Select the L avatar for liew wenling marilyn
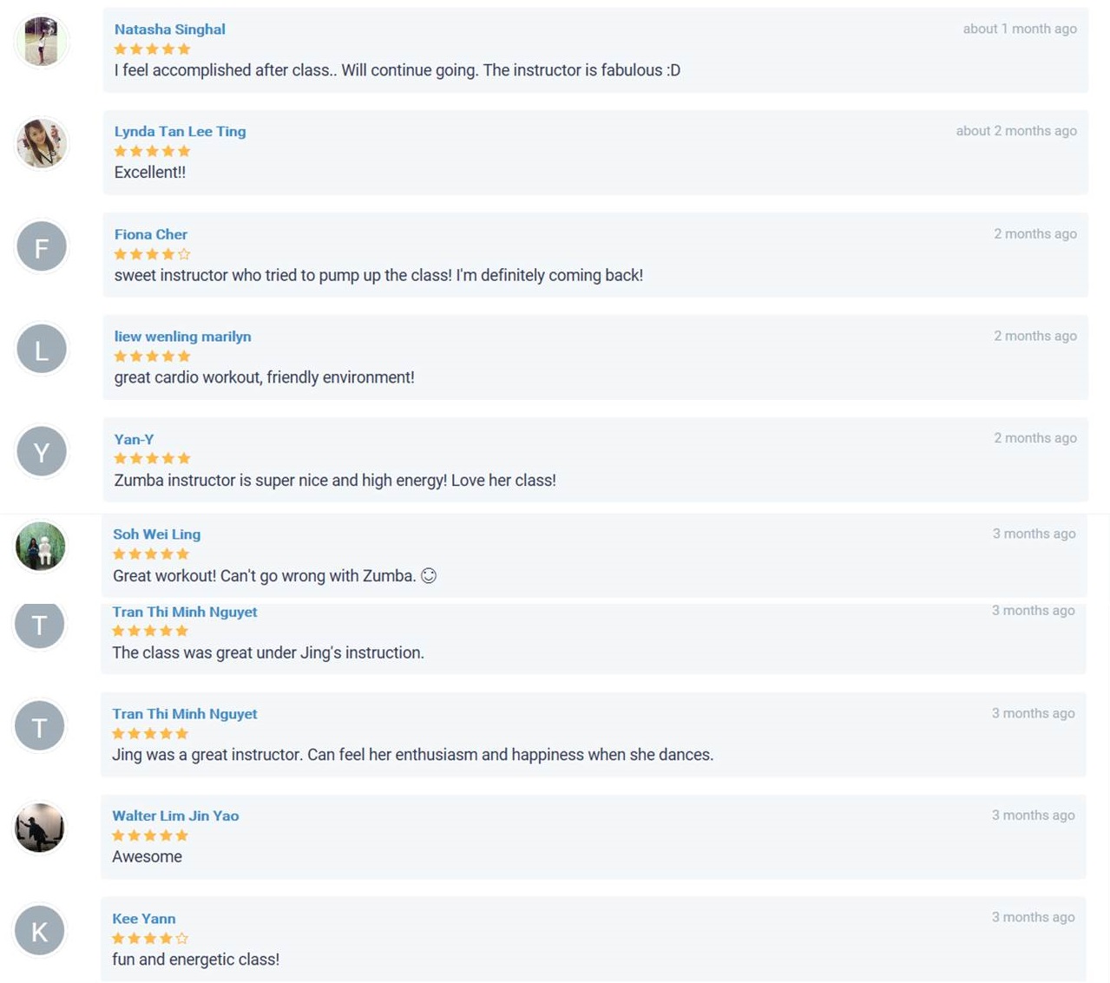1110x983 pixels. [42, 350]
